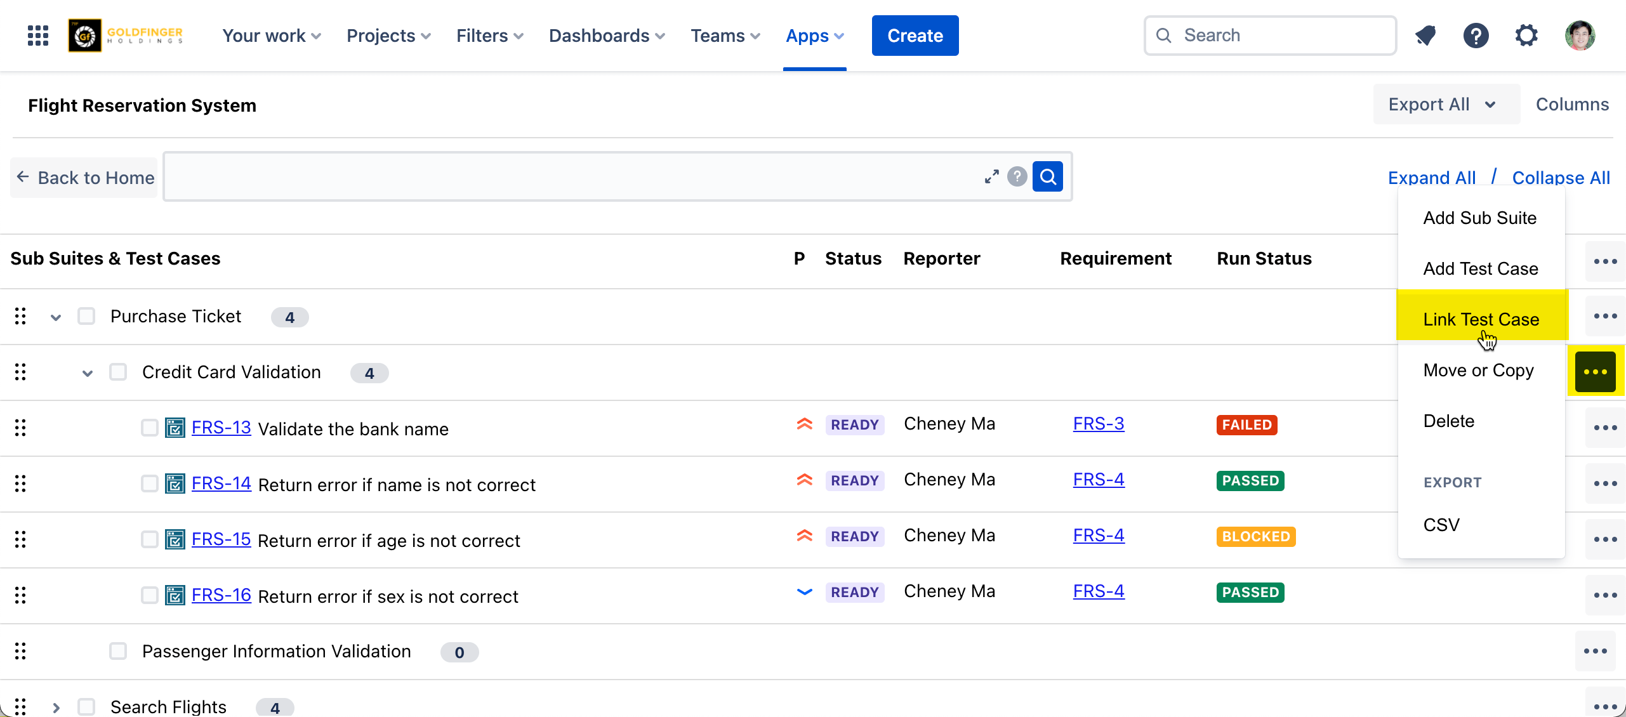Click the Create button
The image size is (1626, 717).
coord(915,36)
